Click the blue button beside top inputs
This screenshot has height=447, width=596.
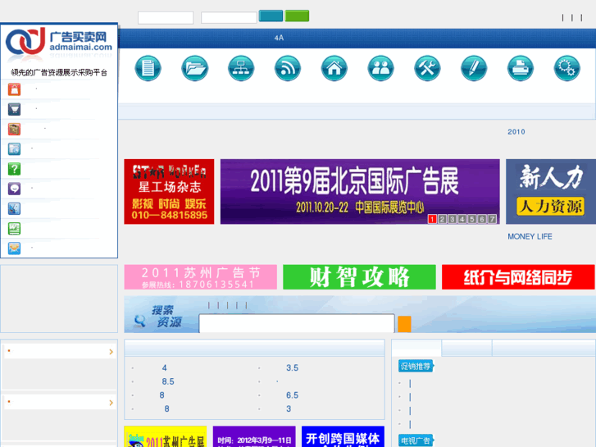click(x=271, y=16)
